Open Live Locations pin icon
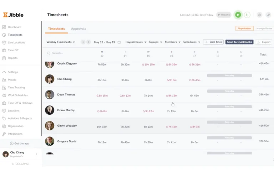The height and width of the screenshot is (171, 274). pyautogui.click(x=4, y=43)
